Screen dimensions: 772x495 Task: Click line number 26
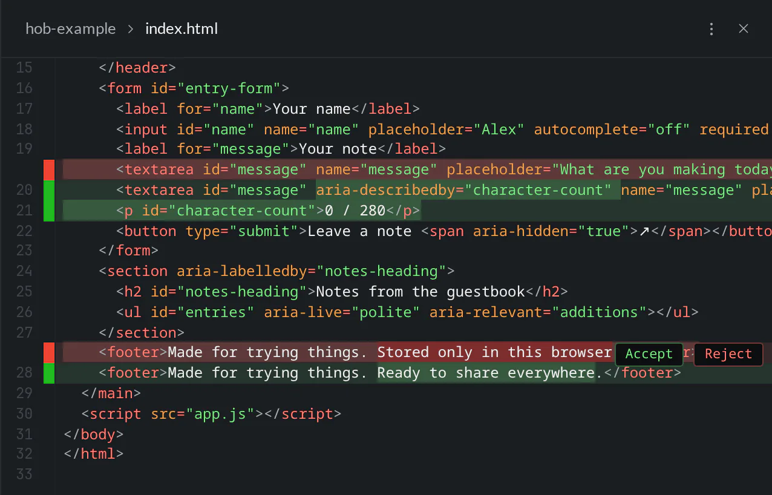[24, 312]
